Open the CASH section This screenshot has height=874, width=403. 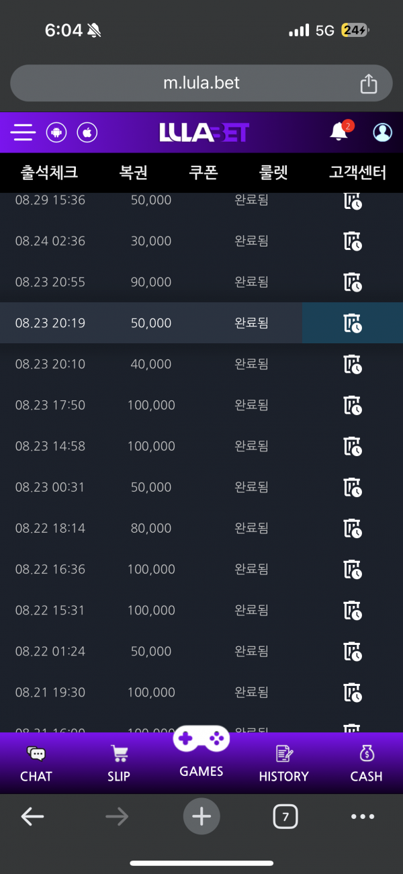366,764
